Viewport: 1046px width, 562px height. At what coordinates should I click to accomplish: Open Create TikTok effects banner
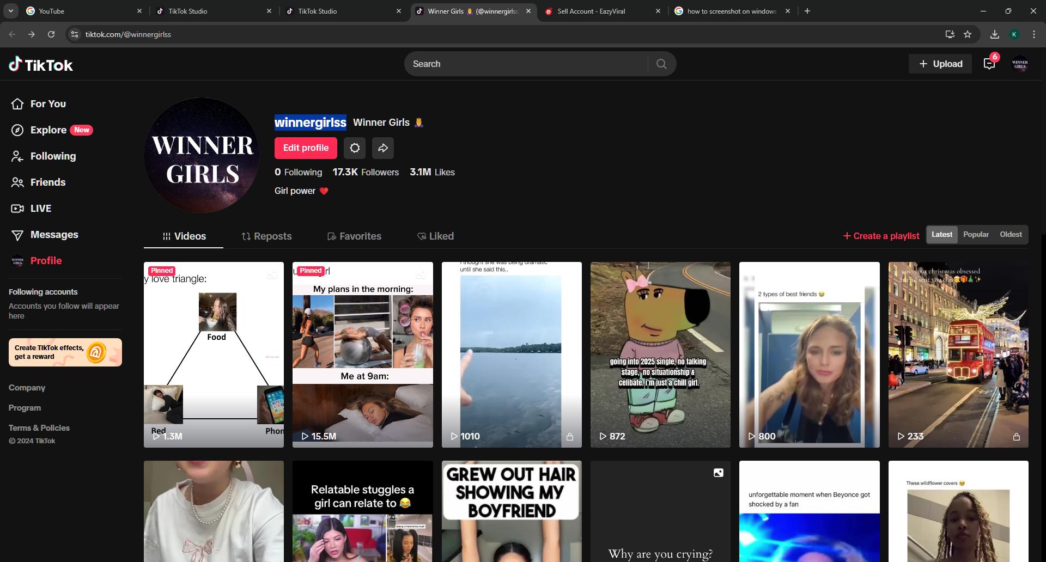(65, 352)
